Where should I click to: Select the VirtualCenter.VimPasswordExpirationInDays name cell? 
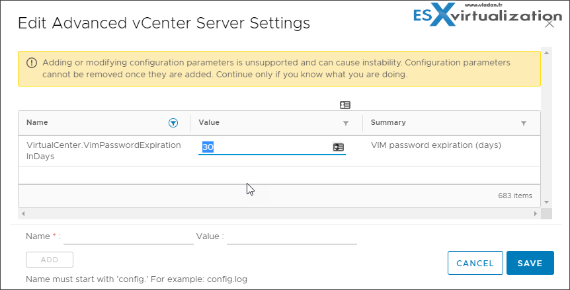(x=104, y=151)
